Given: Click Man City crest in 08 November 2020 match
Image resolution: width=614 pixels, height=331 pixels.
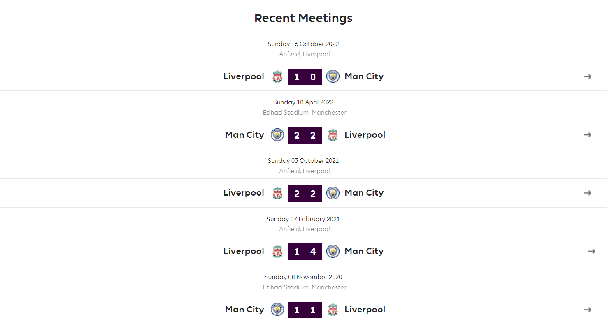Looking at the screenshot, I should (277, 310).
